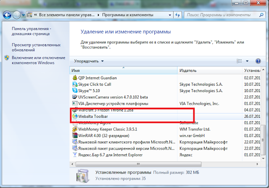269x188 pixels.
Task: Click the blue Help question icon
Action: click(258, 61)
